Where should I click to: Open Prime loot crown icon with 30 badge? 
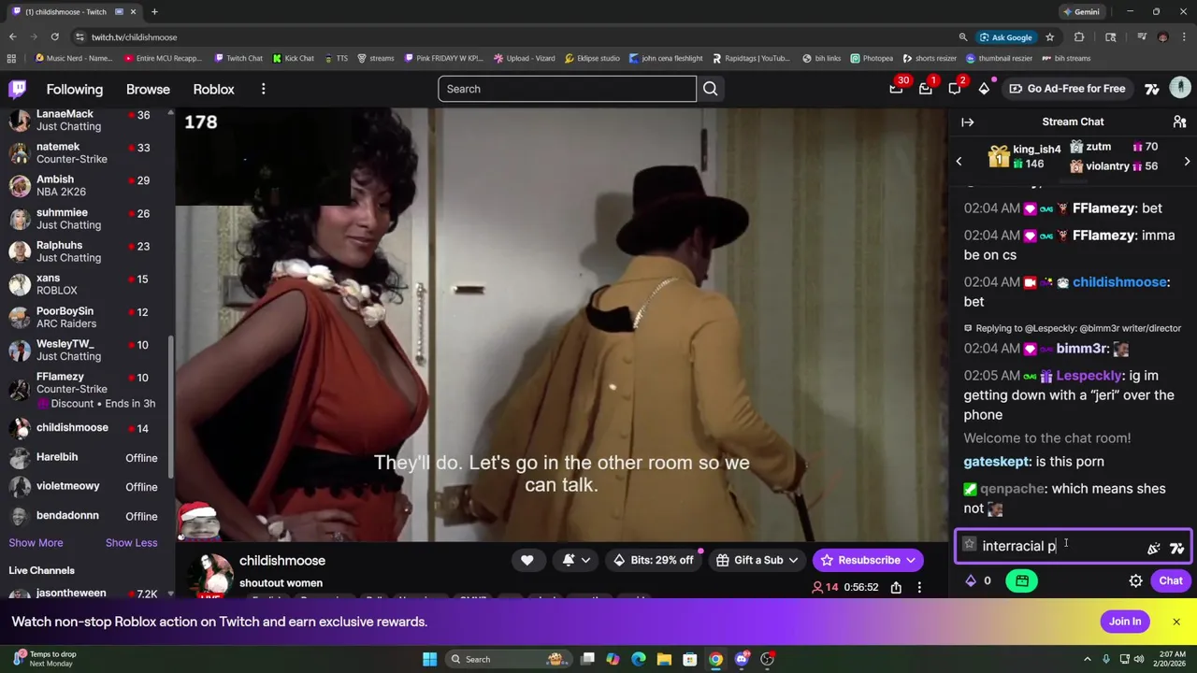[896, 89]
